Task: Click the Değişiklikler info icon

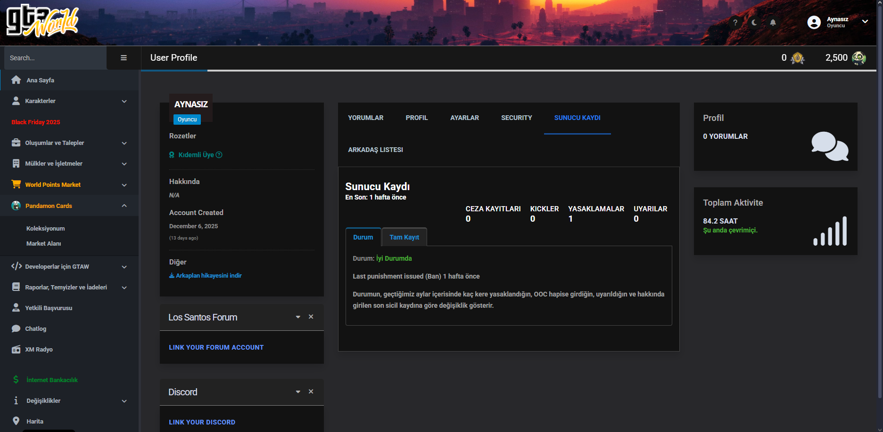Action: click(x=16, y=400)
